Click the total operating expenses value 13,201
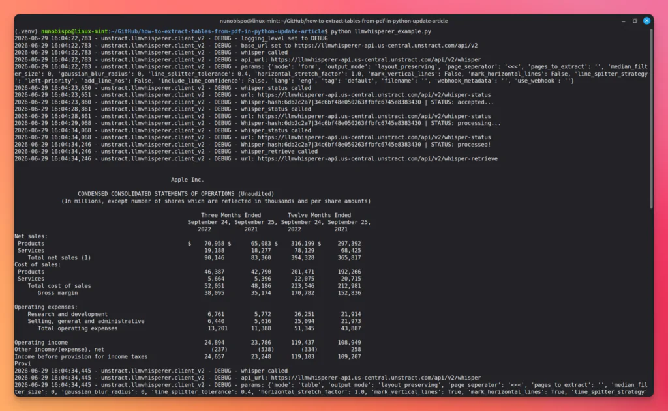This screenshot has width=668, height=411. (x=218, y=328)
